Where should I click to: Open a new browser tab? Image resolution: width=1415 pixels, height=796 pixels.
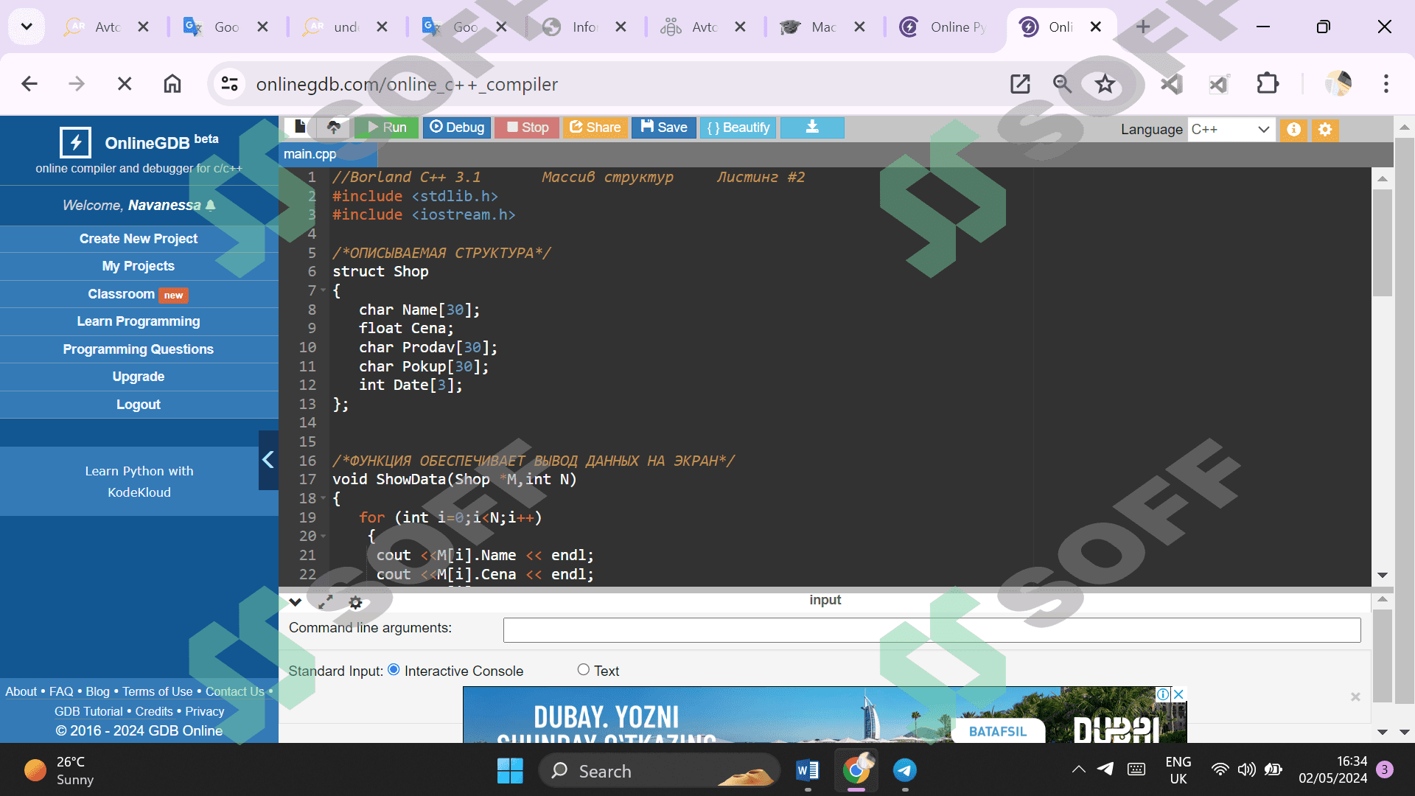click(x=1143, y=27)
